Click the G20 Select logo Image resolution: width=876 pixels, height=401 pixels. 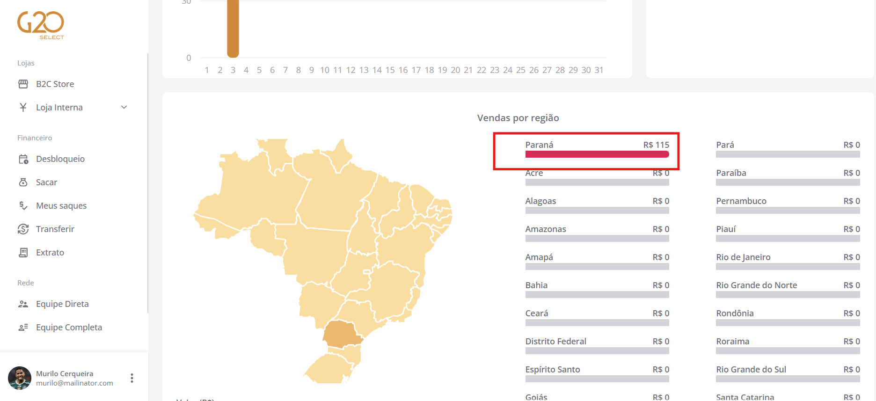pyautogui.click(x=41, y=25)
